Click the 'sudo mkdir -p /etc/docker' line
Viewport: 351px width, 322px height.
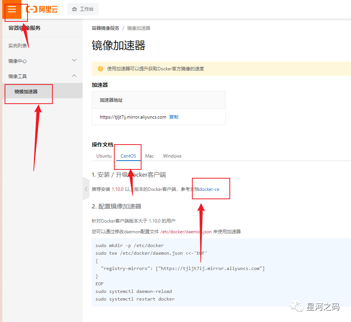click(130, 246)
